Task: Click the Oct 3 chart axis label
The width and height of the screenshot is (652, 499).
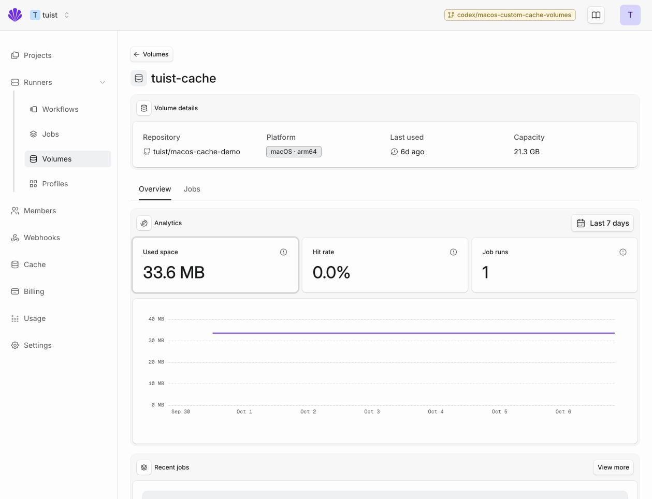Action: point(372,412)
